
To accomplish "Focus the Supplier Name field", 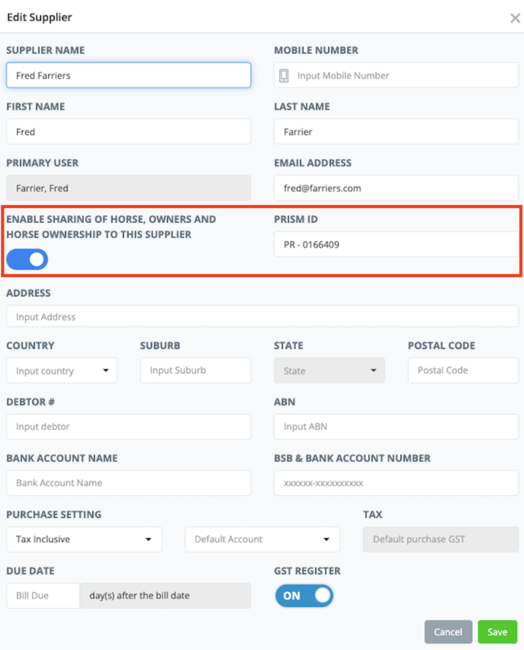I will tap(128, 75).
